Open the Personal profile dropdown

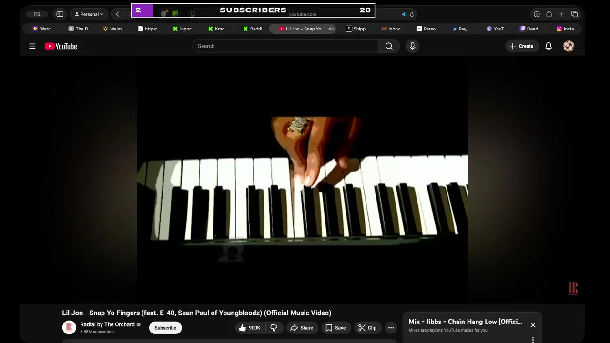[89, 14]
